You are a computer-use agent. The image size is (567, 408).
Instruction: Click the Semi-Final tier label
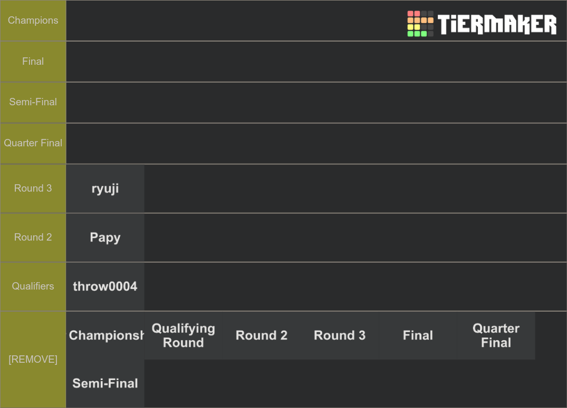[33, 102]
